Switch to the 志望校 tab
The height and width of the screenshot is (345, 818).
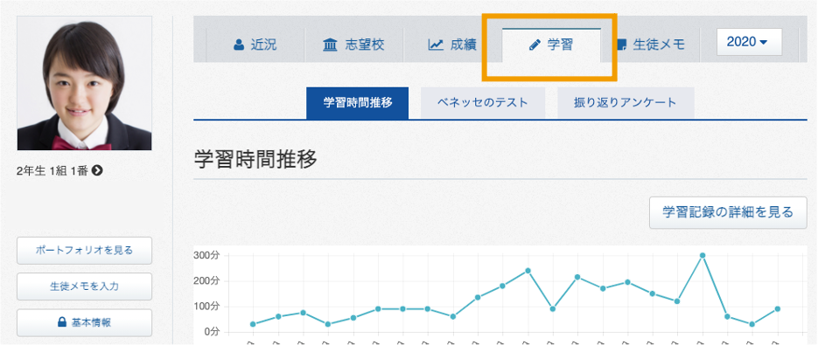[353, 45]
